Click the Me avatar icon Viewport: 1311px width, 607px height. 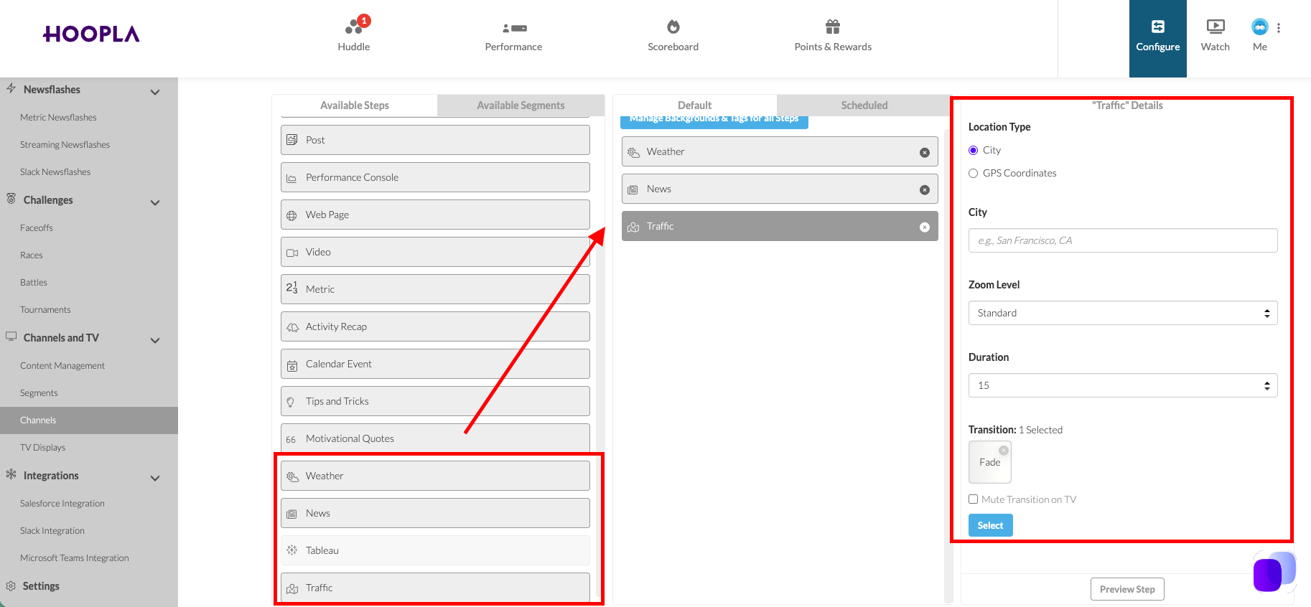[1259, 27]
